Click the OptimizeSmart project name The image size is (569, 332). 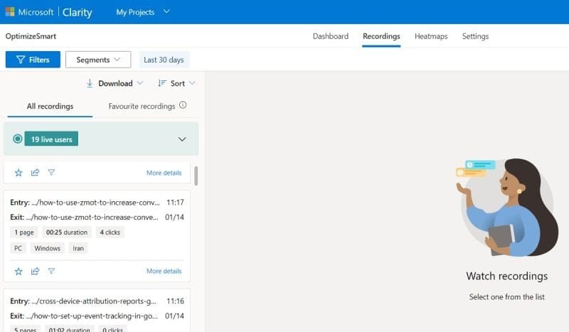(x=31, y=36)
